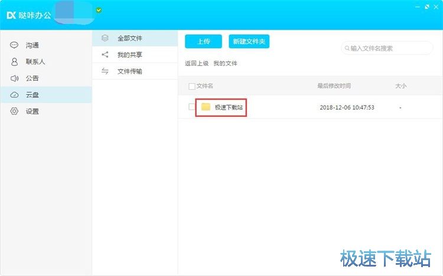Click the 全部文件 stack icon
443x276 pixels.
click(105, 38)
